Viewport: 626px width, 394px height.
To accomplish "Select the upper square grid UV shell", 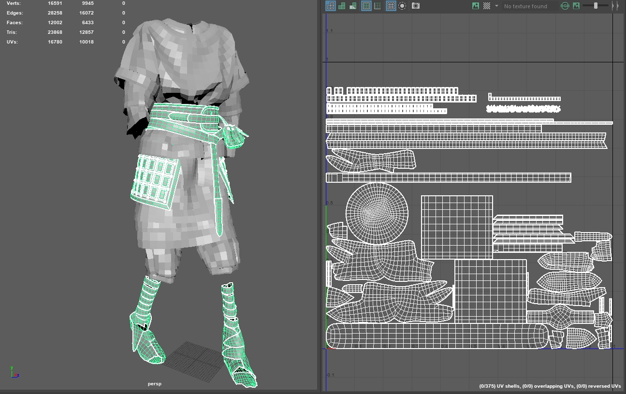I will click(x=457, y=227).
